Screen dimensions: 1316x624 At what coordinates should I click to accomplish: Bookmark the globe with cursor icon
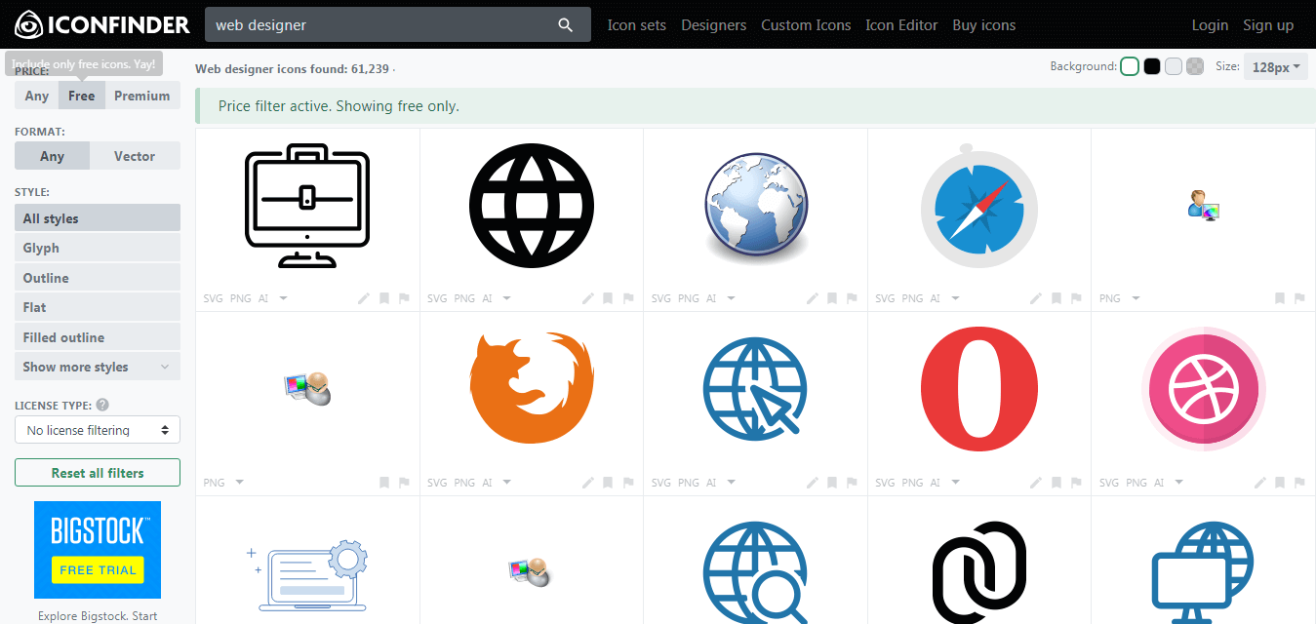(x=832, y=483)
